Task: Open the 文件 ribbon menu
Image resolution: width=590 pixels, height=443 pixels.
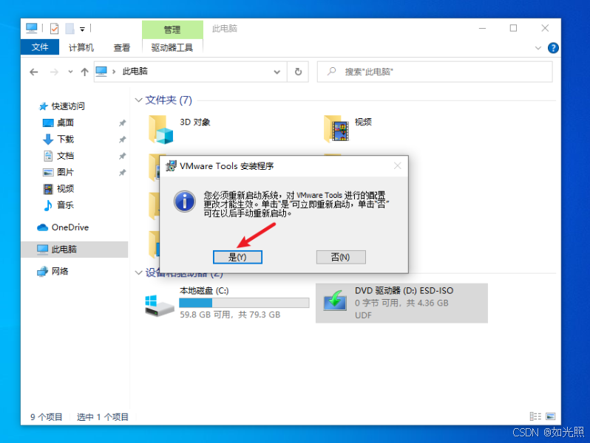Action: (x=40, y=47)
